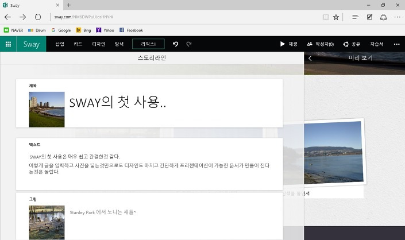Click the 공유 share button

pyautogui.click(x=352, y=44)
